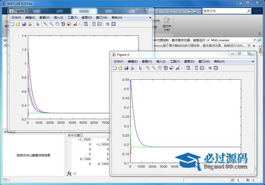This screenshot has width=265, height=185.
Task: Activate Rotate 3D tool in Figure 2
Action: pos(165,68)
